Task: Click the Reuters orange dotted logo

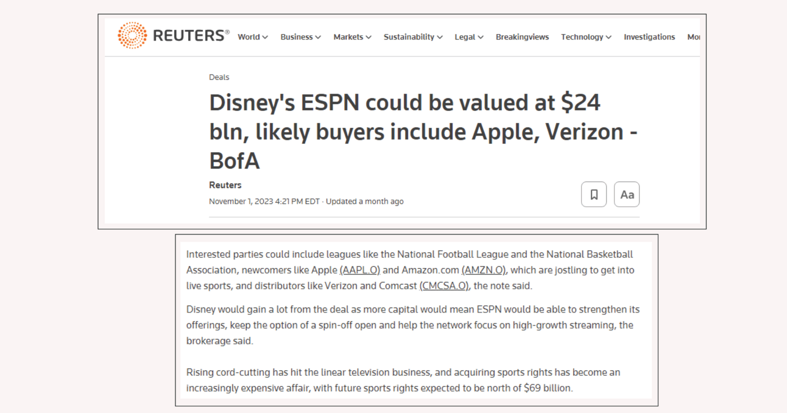Action: 132,35
